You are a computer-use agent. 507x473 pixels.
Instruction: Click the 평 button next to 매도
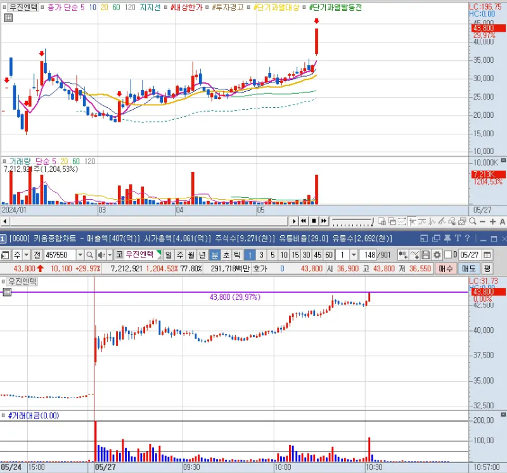coord(487,269)
